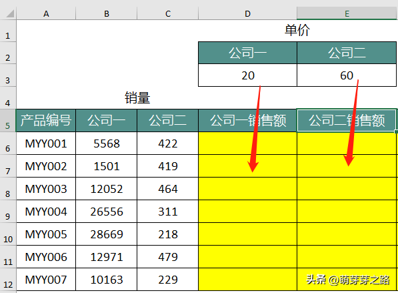Select the cell with value 464

(x=168, y=189)
